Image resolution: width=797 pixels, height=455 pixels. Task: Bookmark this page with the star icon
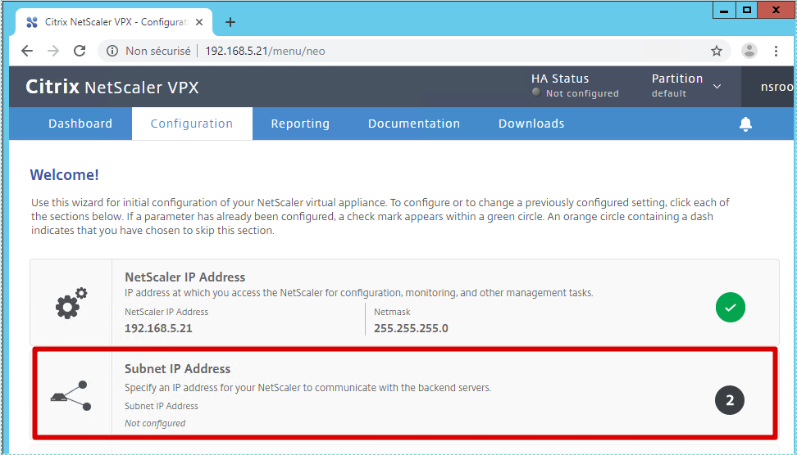tap(717, 51)
